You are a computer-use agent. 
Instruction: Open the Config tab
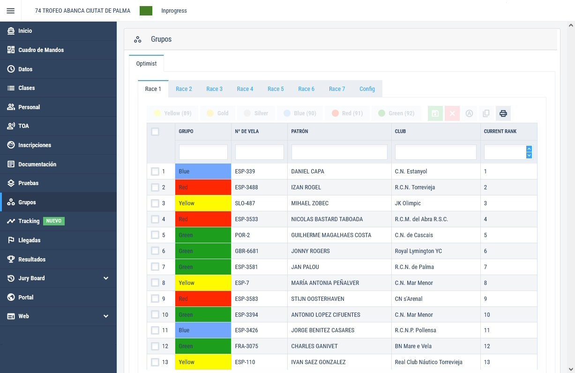(367, 89)
